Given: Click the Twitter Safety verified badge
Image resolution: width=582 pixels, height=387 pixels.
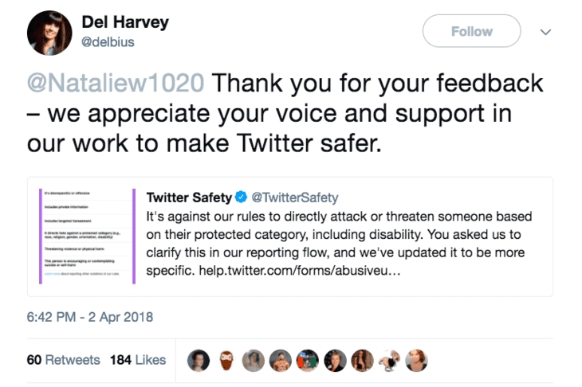Looking at the screenshot, I should tap(242, 197).
